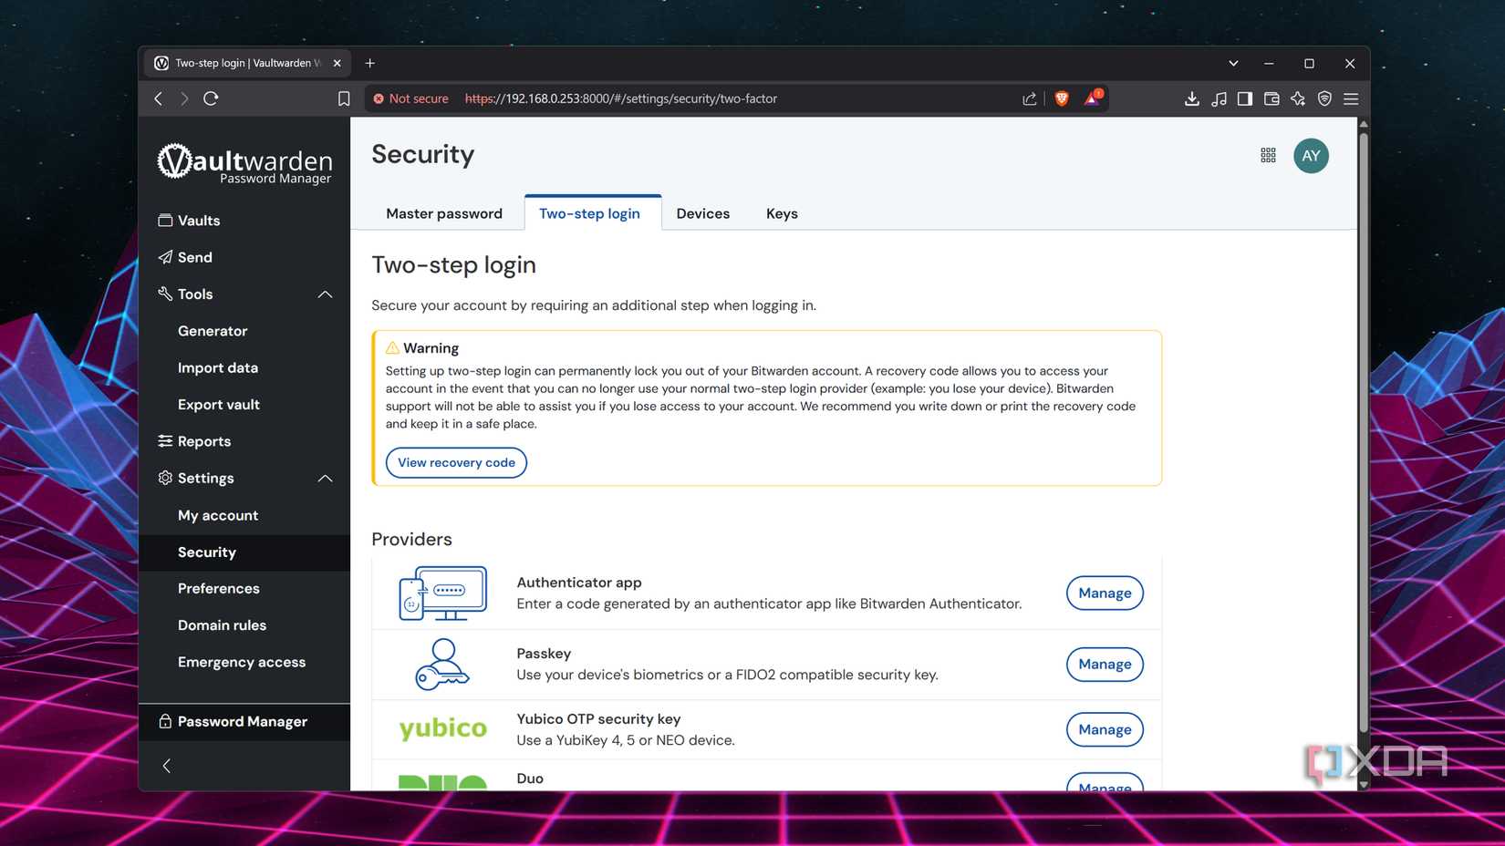Manage the Passkey provider

click(x=1105, y=664)
